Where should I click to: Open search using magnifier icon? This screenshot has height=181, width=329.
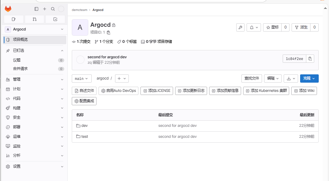tap(53, 9)
